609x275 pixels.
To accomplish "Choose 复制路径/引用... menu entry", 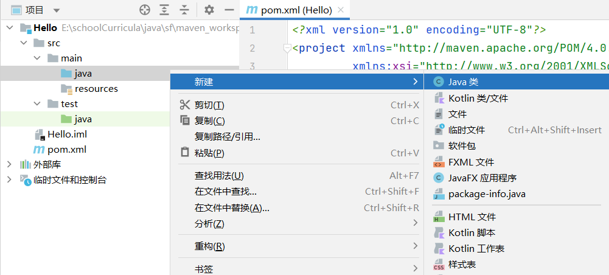I will pos(297,137).
